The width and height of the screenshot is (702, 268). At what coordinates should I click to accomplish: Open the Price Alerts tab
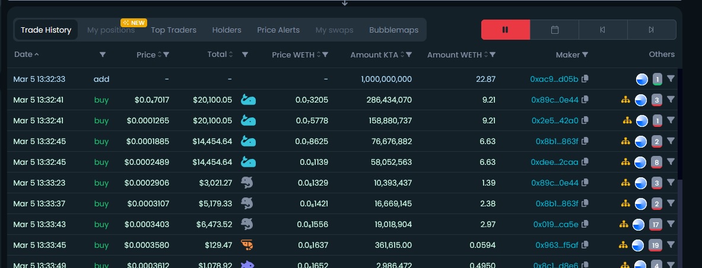tap(278, 30)
